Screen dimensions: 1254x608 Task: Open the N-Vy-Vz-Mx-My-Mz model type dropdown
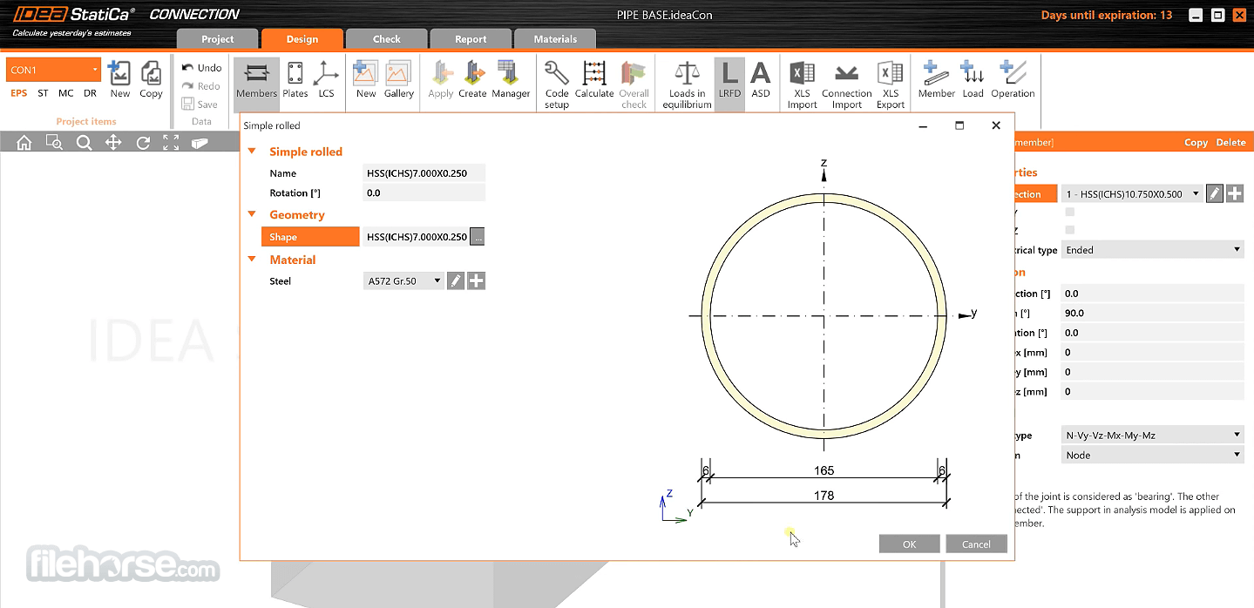coord(1152,435)
